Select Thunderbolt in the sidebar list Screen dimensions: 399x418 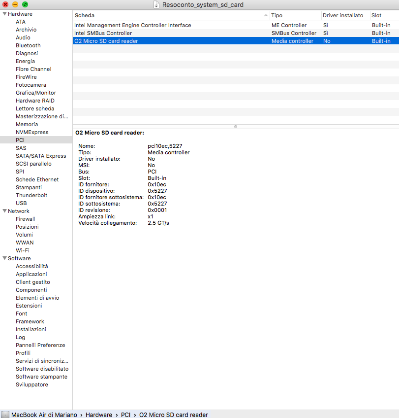coord(31,195)
